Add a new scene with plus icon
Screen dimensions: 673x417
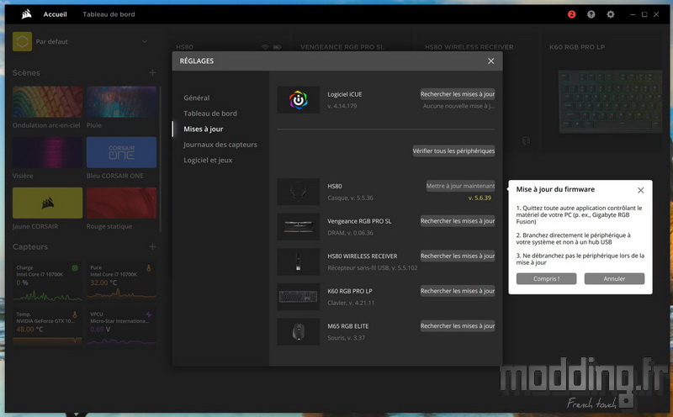point(152,73)
